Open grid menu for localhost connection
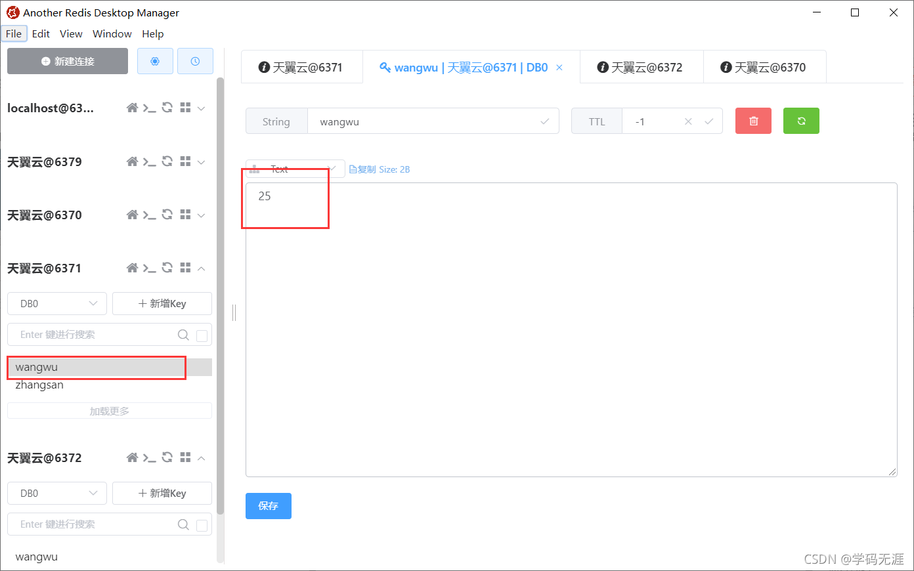The image size is (914, 571). (x=185, y=108)
